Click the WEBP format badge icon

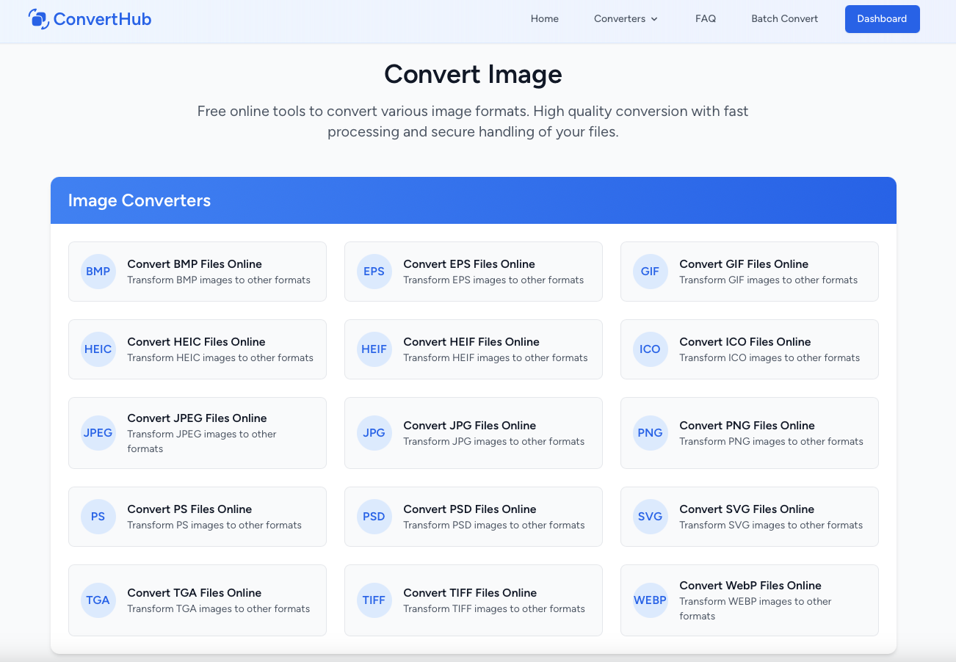point(651,600)
